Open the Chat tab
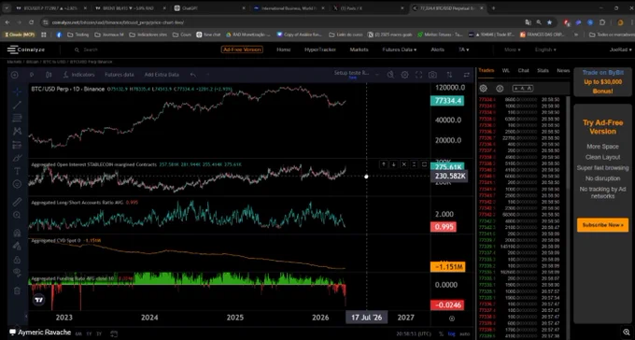This screenshot has width=635, height=340. [523, 70]
